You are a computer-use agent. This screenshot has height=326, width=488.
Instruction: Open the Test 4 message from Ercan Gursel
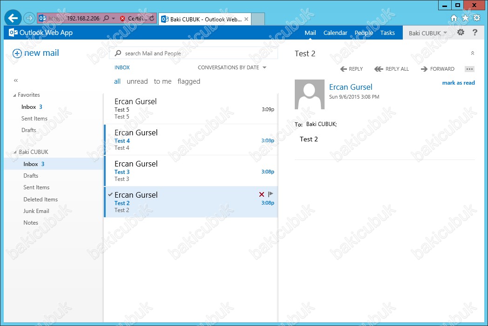191,140
